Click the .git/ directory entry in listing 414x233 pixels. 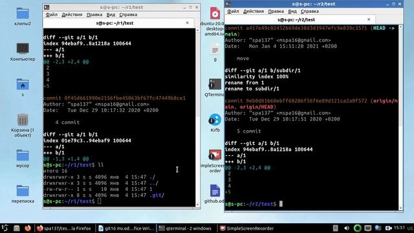pyautogui.click(x=157, y=195)
